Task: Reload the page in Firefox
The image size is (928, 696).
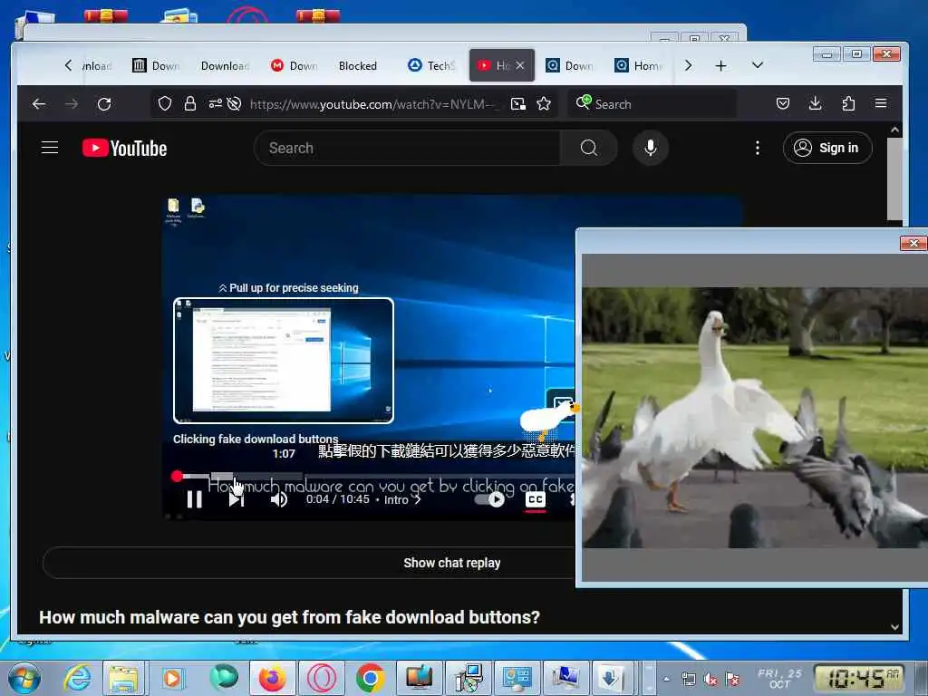Action: pos(105,104)
